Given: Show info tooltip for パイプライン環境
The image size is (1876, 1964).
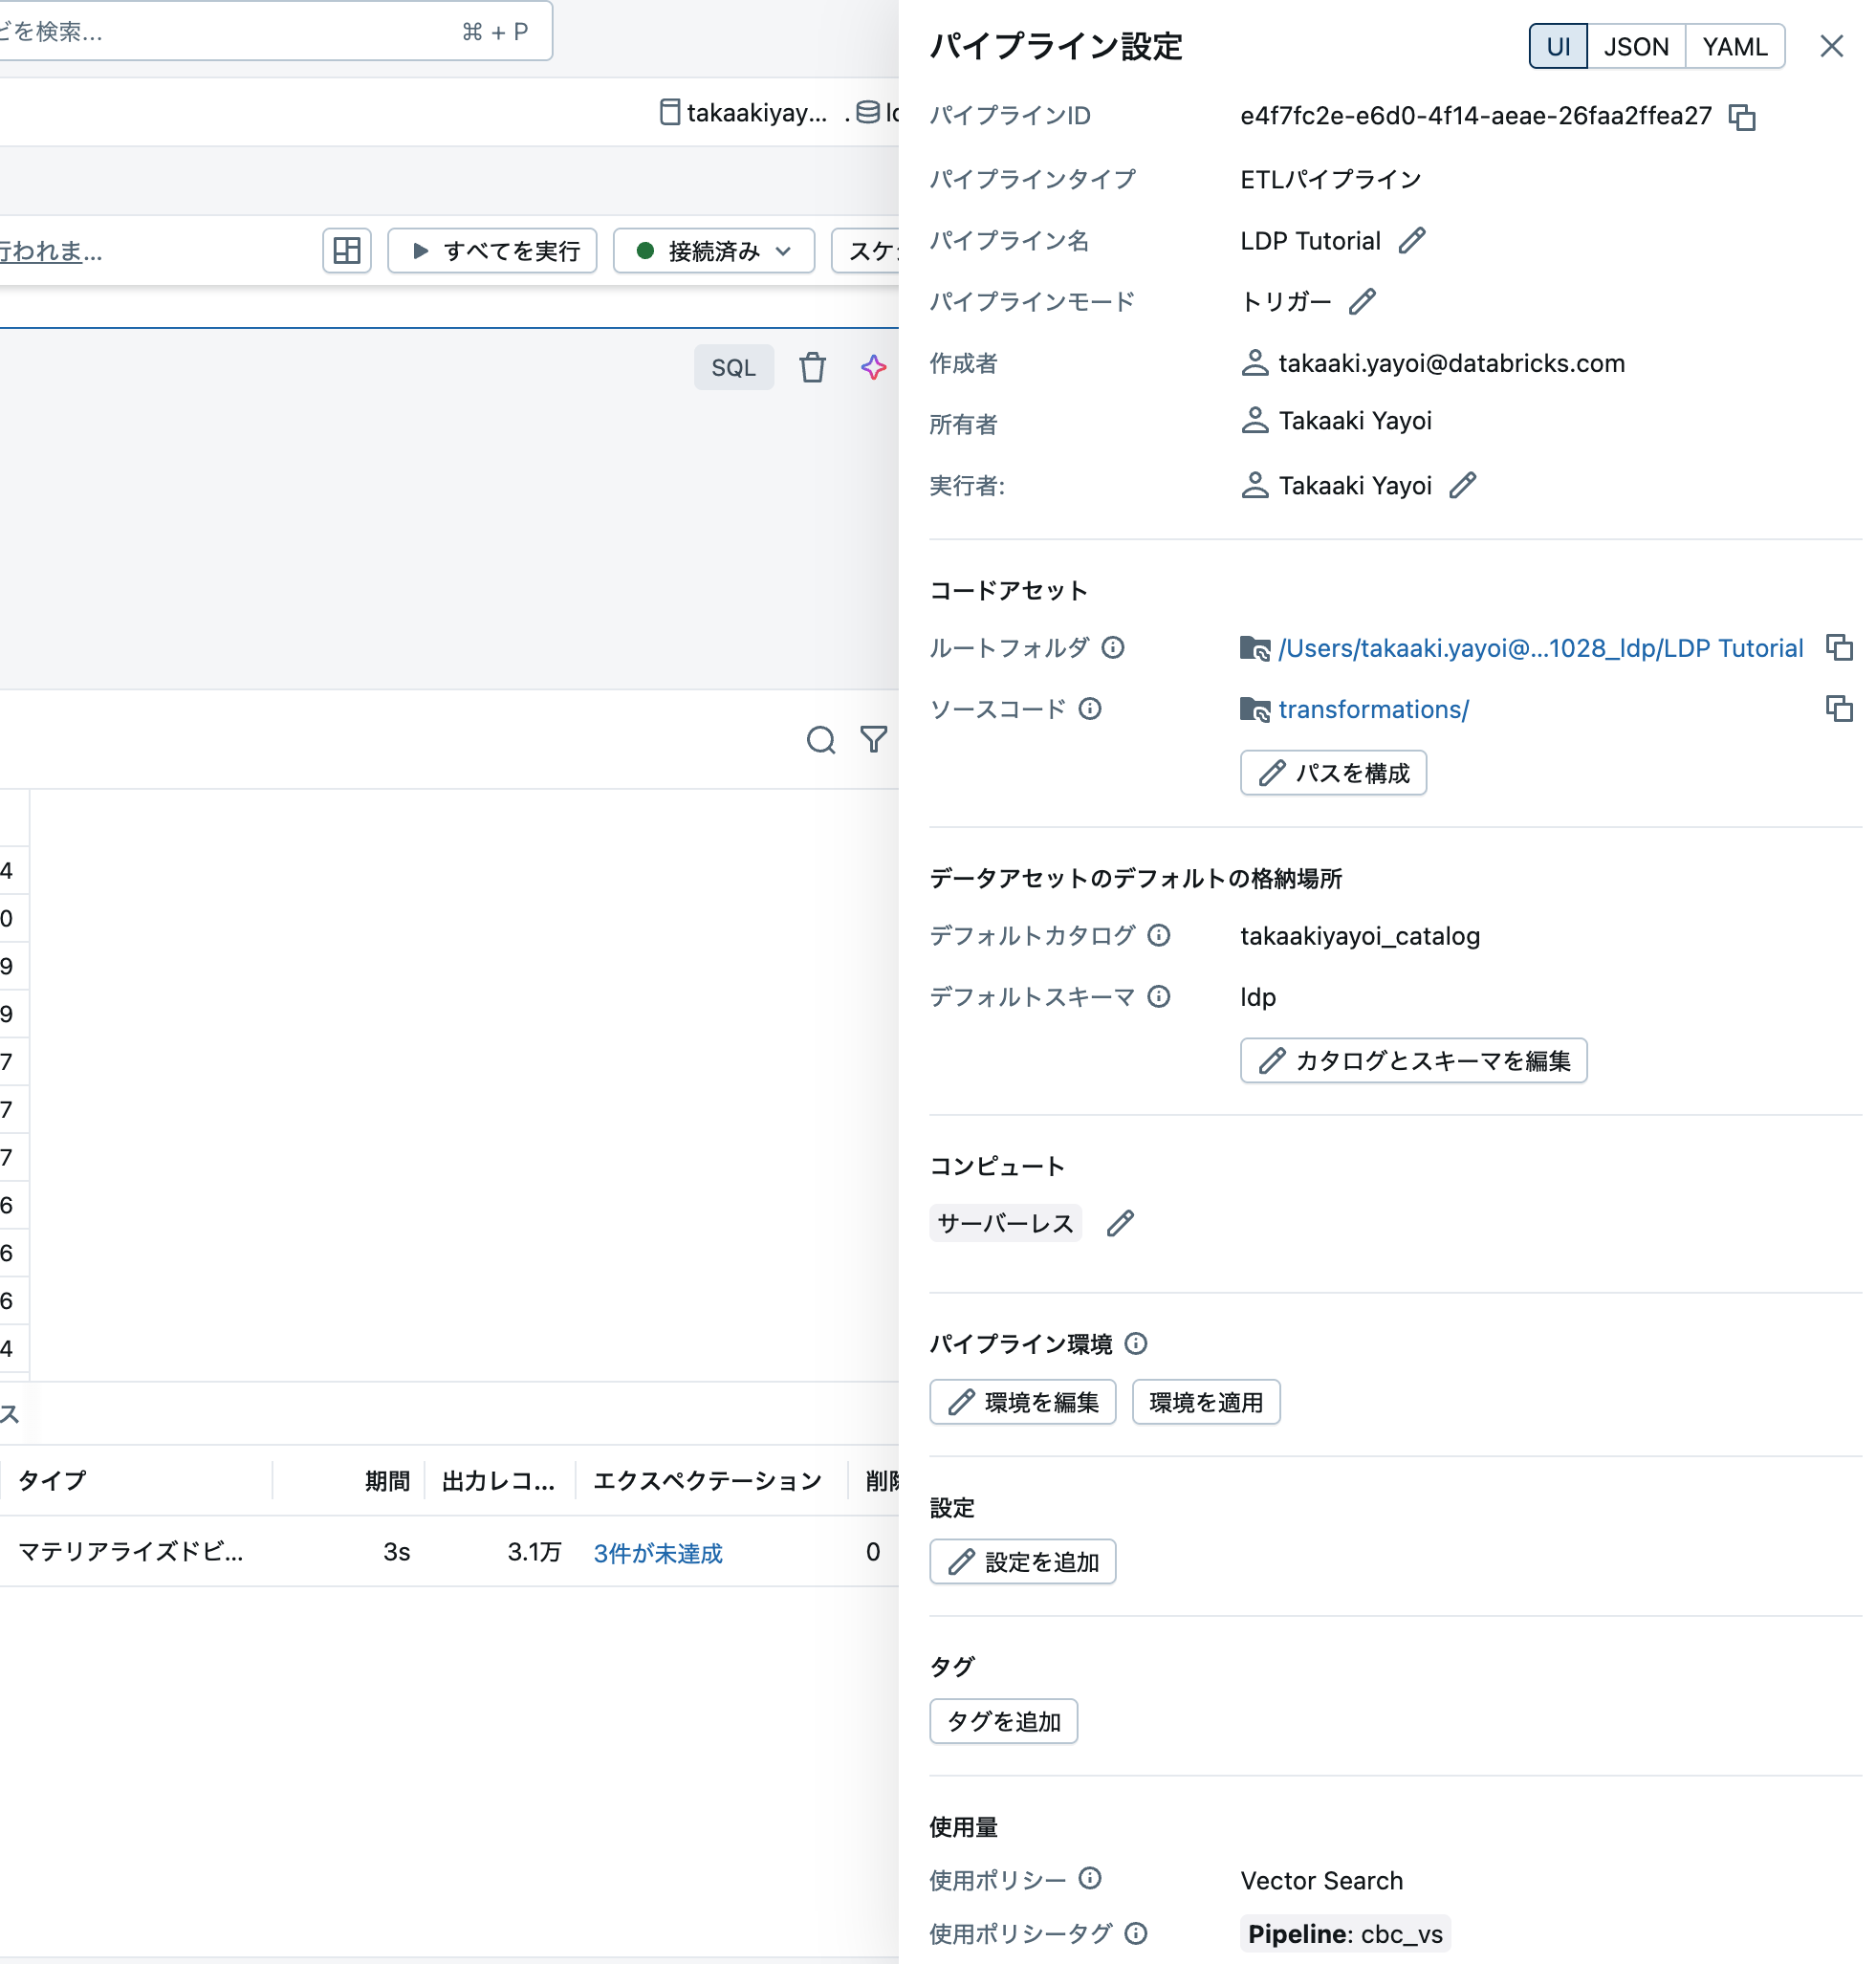Looking at the screenshot, I should pyautogui.click(x=1137, y=1344).
